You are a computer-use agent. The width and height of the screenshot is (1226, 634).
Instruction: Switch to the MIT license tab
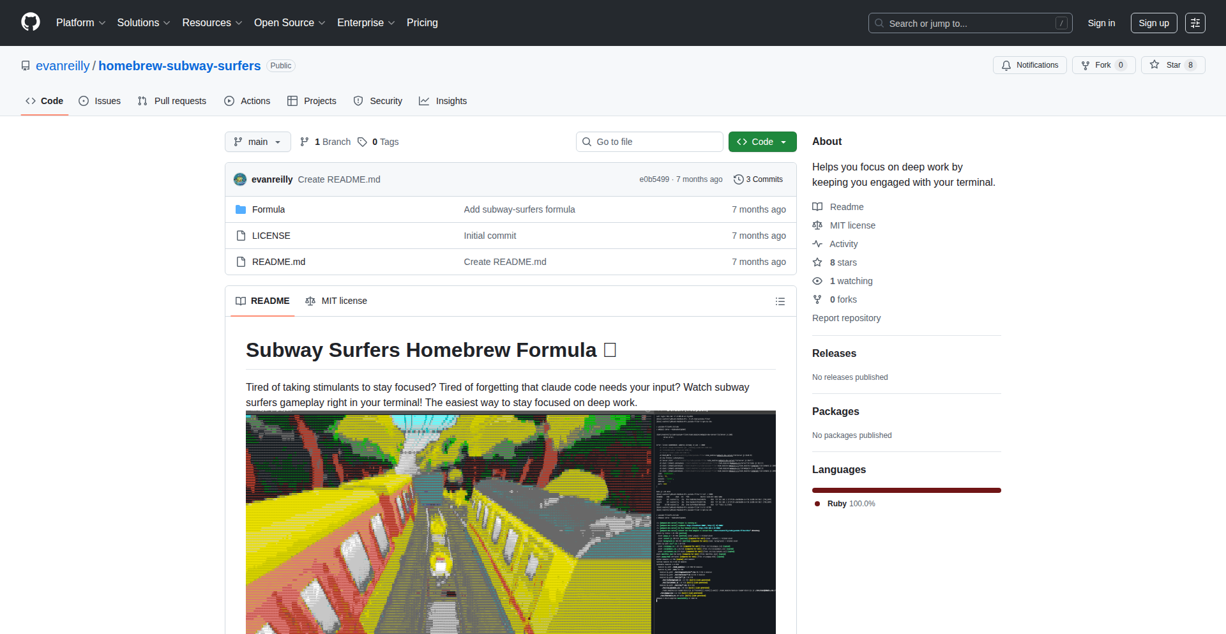click(x=337, y=301)
